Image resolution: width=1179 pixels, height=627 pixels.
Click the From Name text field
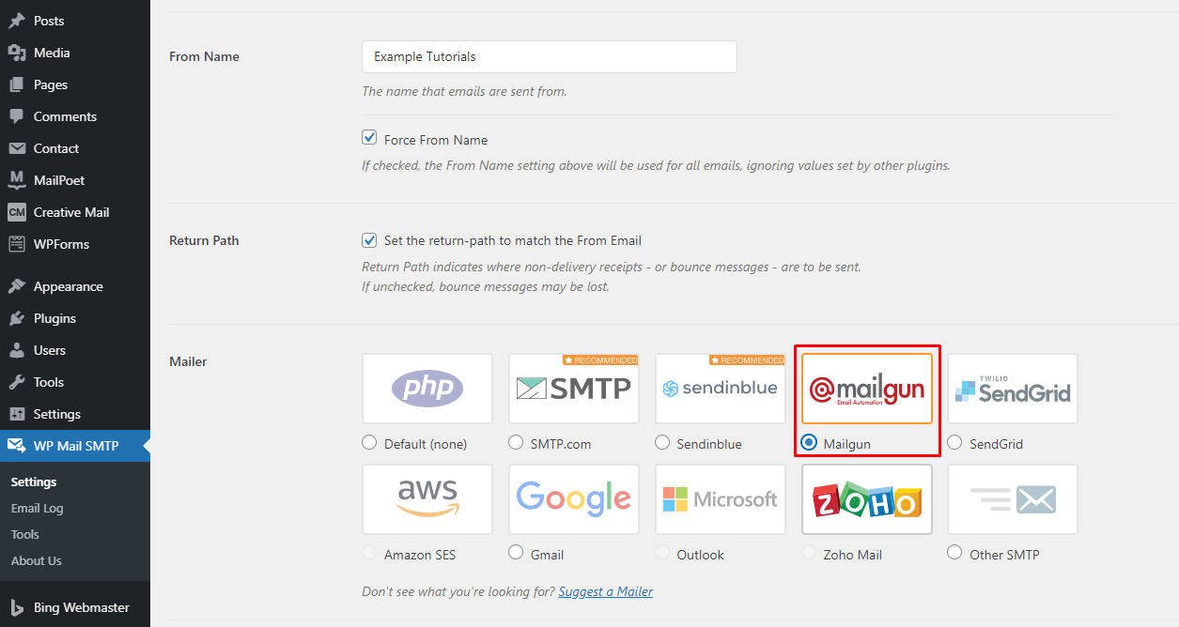[x=549, y=56]
